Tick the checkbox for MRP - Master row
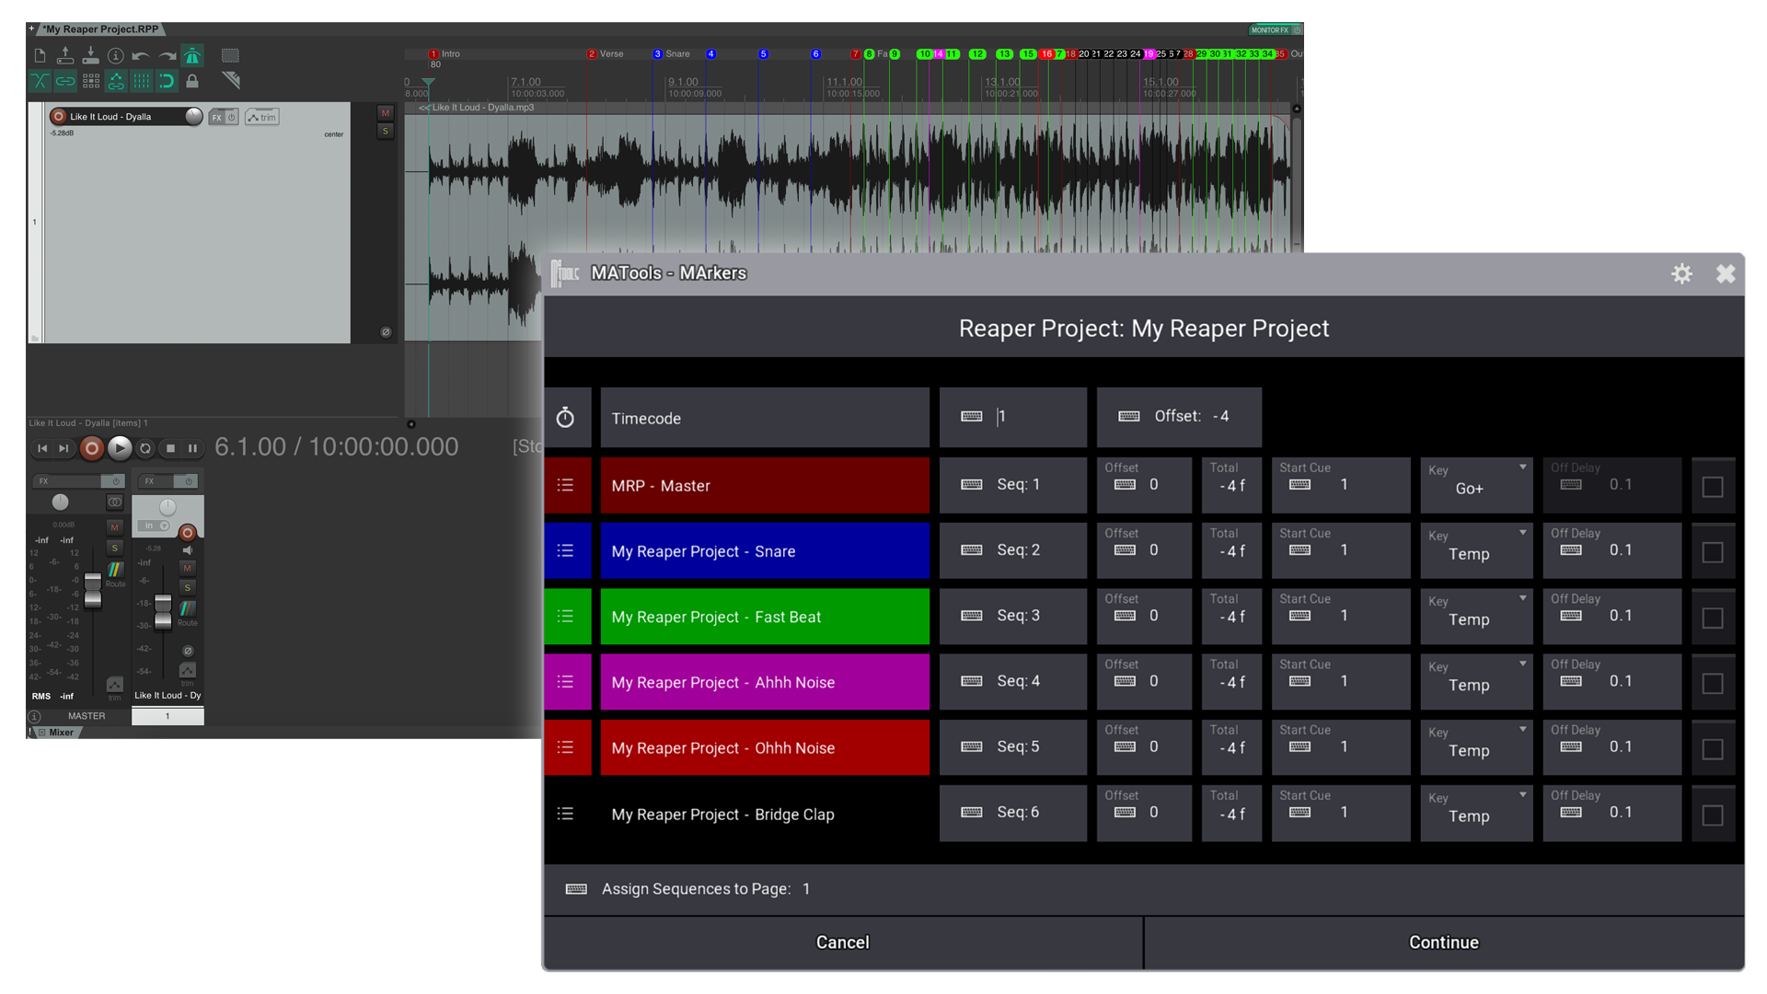 point(1713,487)
